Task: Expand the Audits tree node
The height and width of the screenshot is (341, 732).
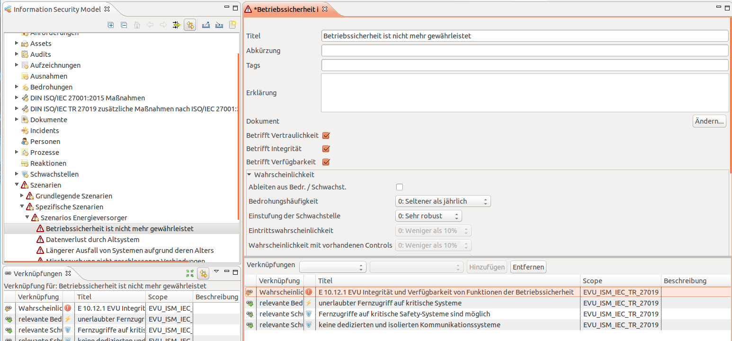Action: pos(17,54)
